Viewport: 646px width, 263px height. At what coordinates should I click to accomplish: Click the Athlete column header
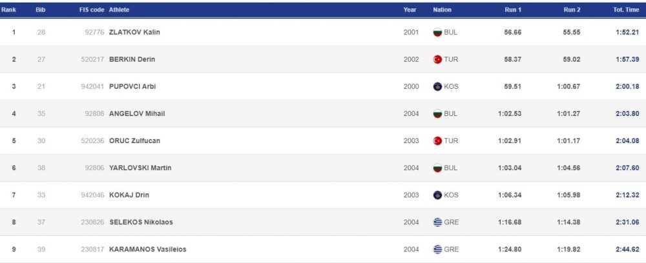click(x=119, y=10)
